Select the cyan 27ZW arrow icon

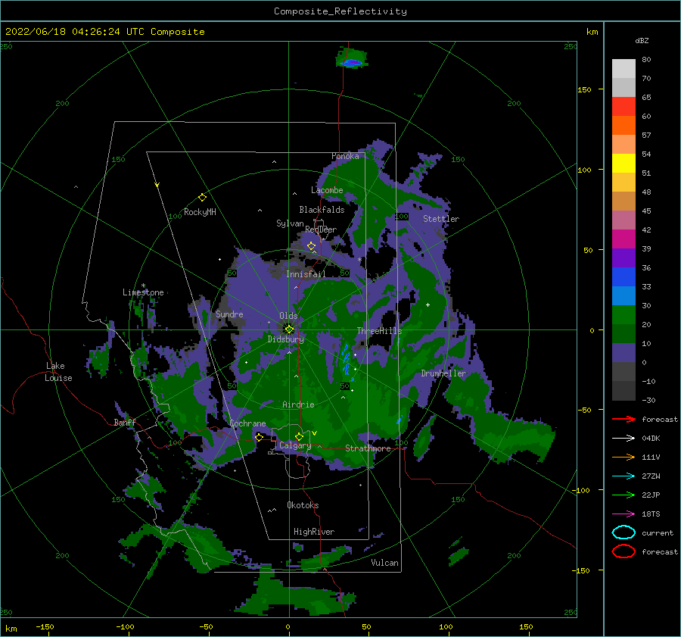623,476
